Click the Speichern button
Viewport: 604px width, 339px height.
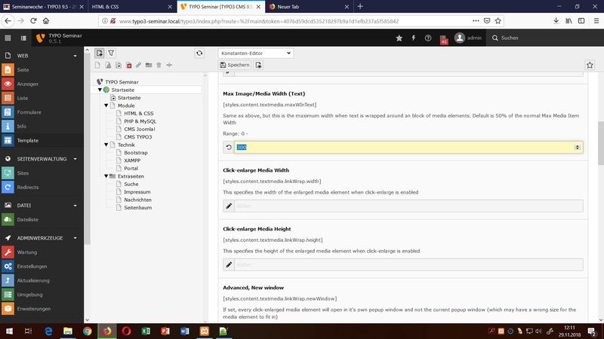234,66
